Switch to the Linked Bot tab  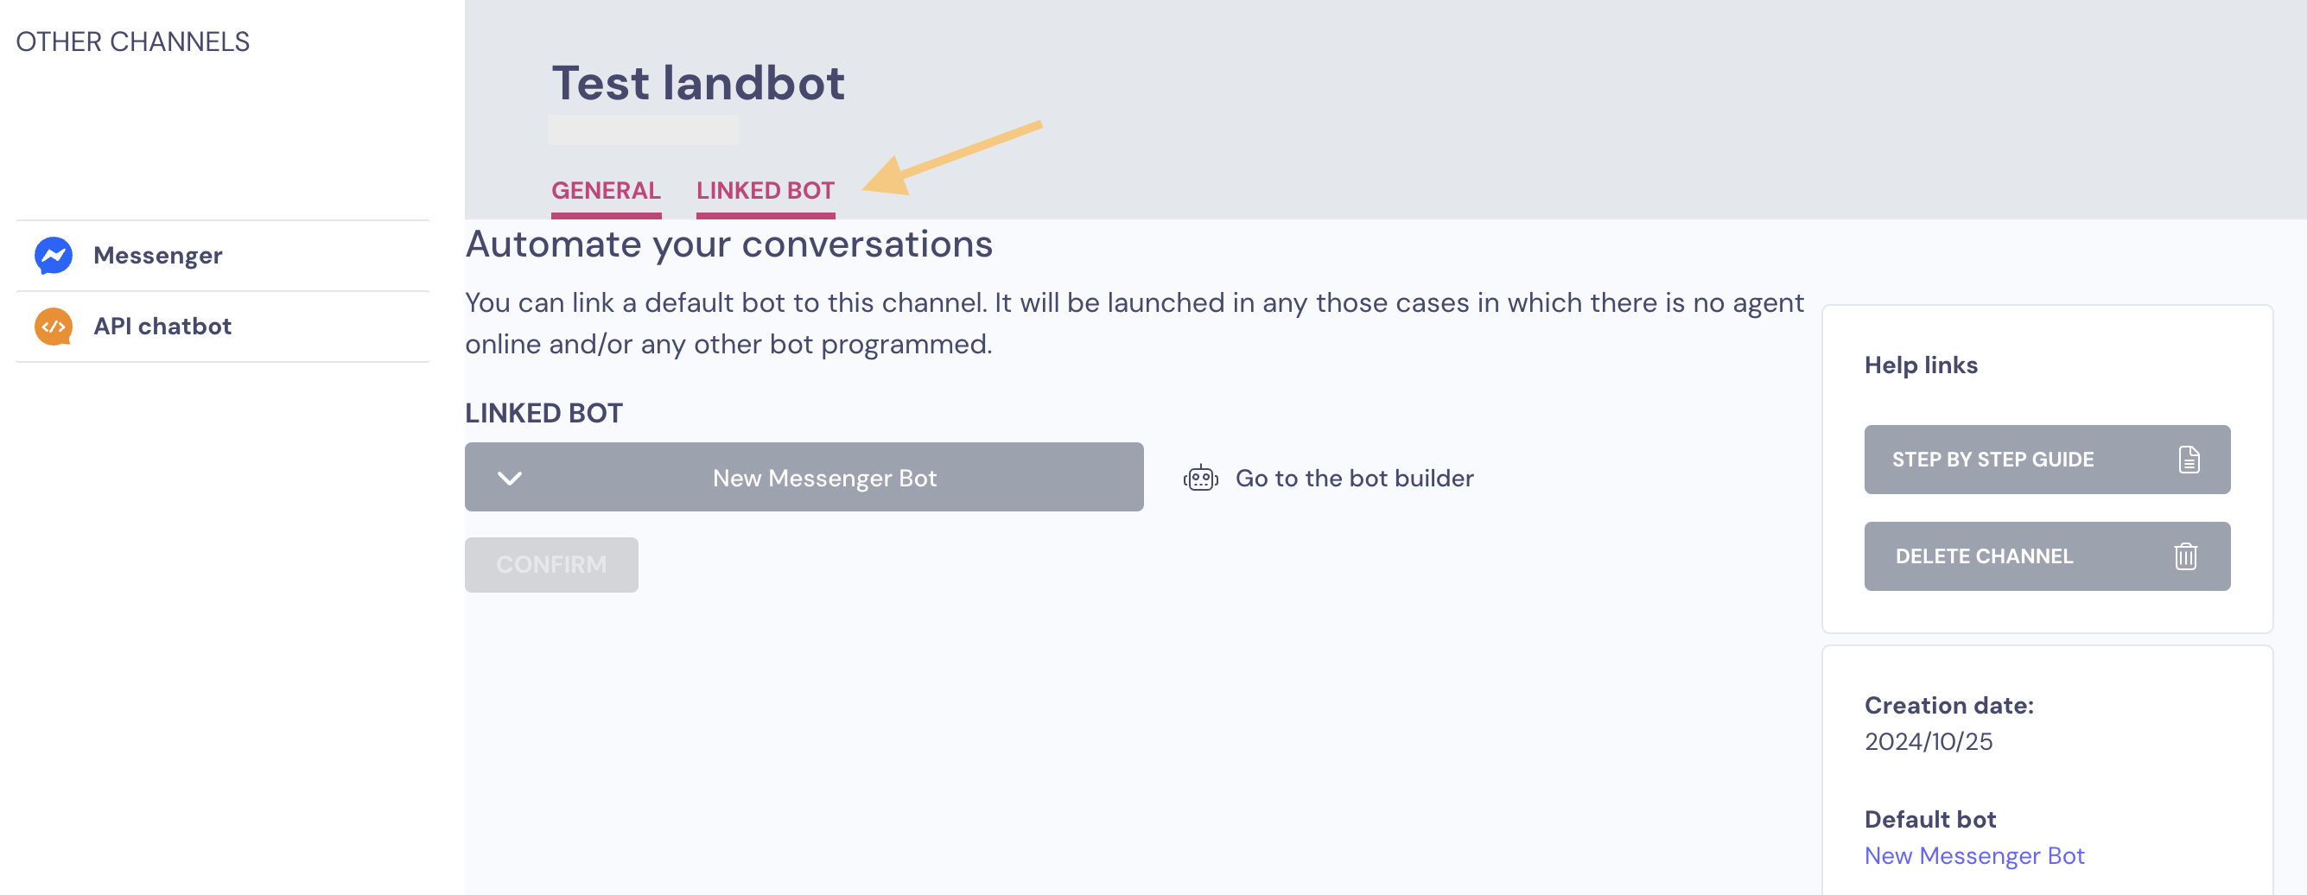(x=765, y=191)
